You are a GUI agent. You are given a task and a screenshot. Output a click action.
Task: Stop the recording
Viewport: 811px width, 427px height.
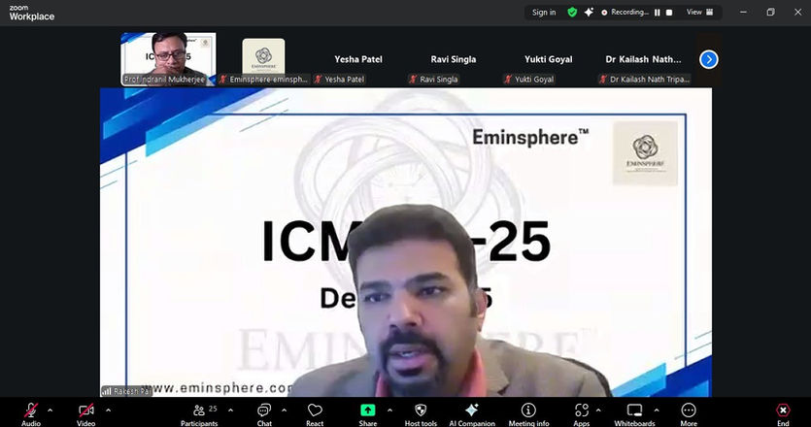(669, 13)
